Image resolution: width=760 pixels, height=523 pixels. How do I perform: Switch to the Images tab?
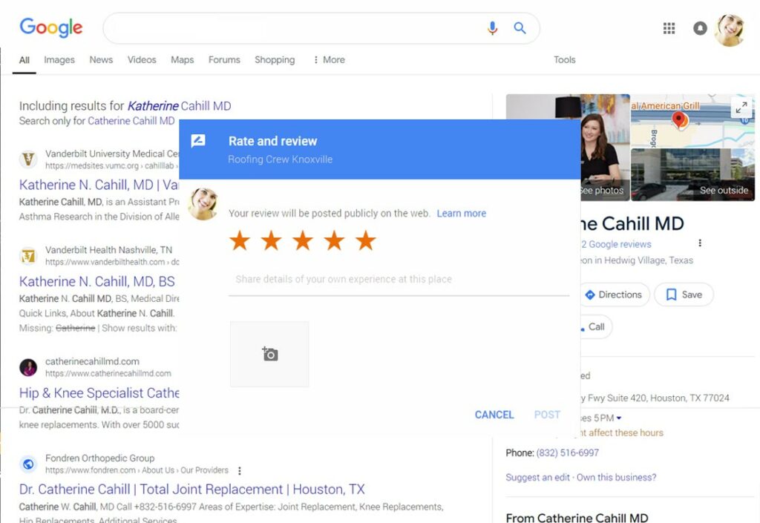[59, 59]
